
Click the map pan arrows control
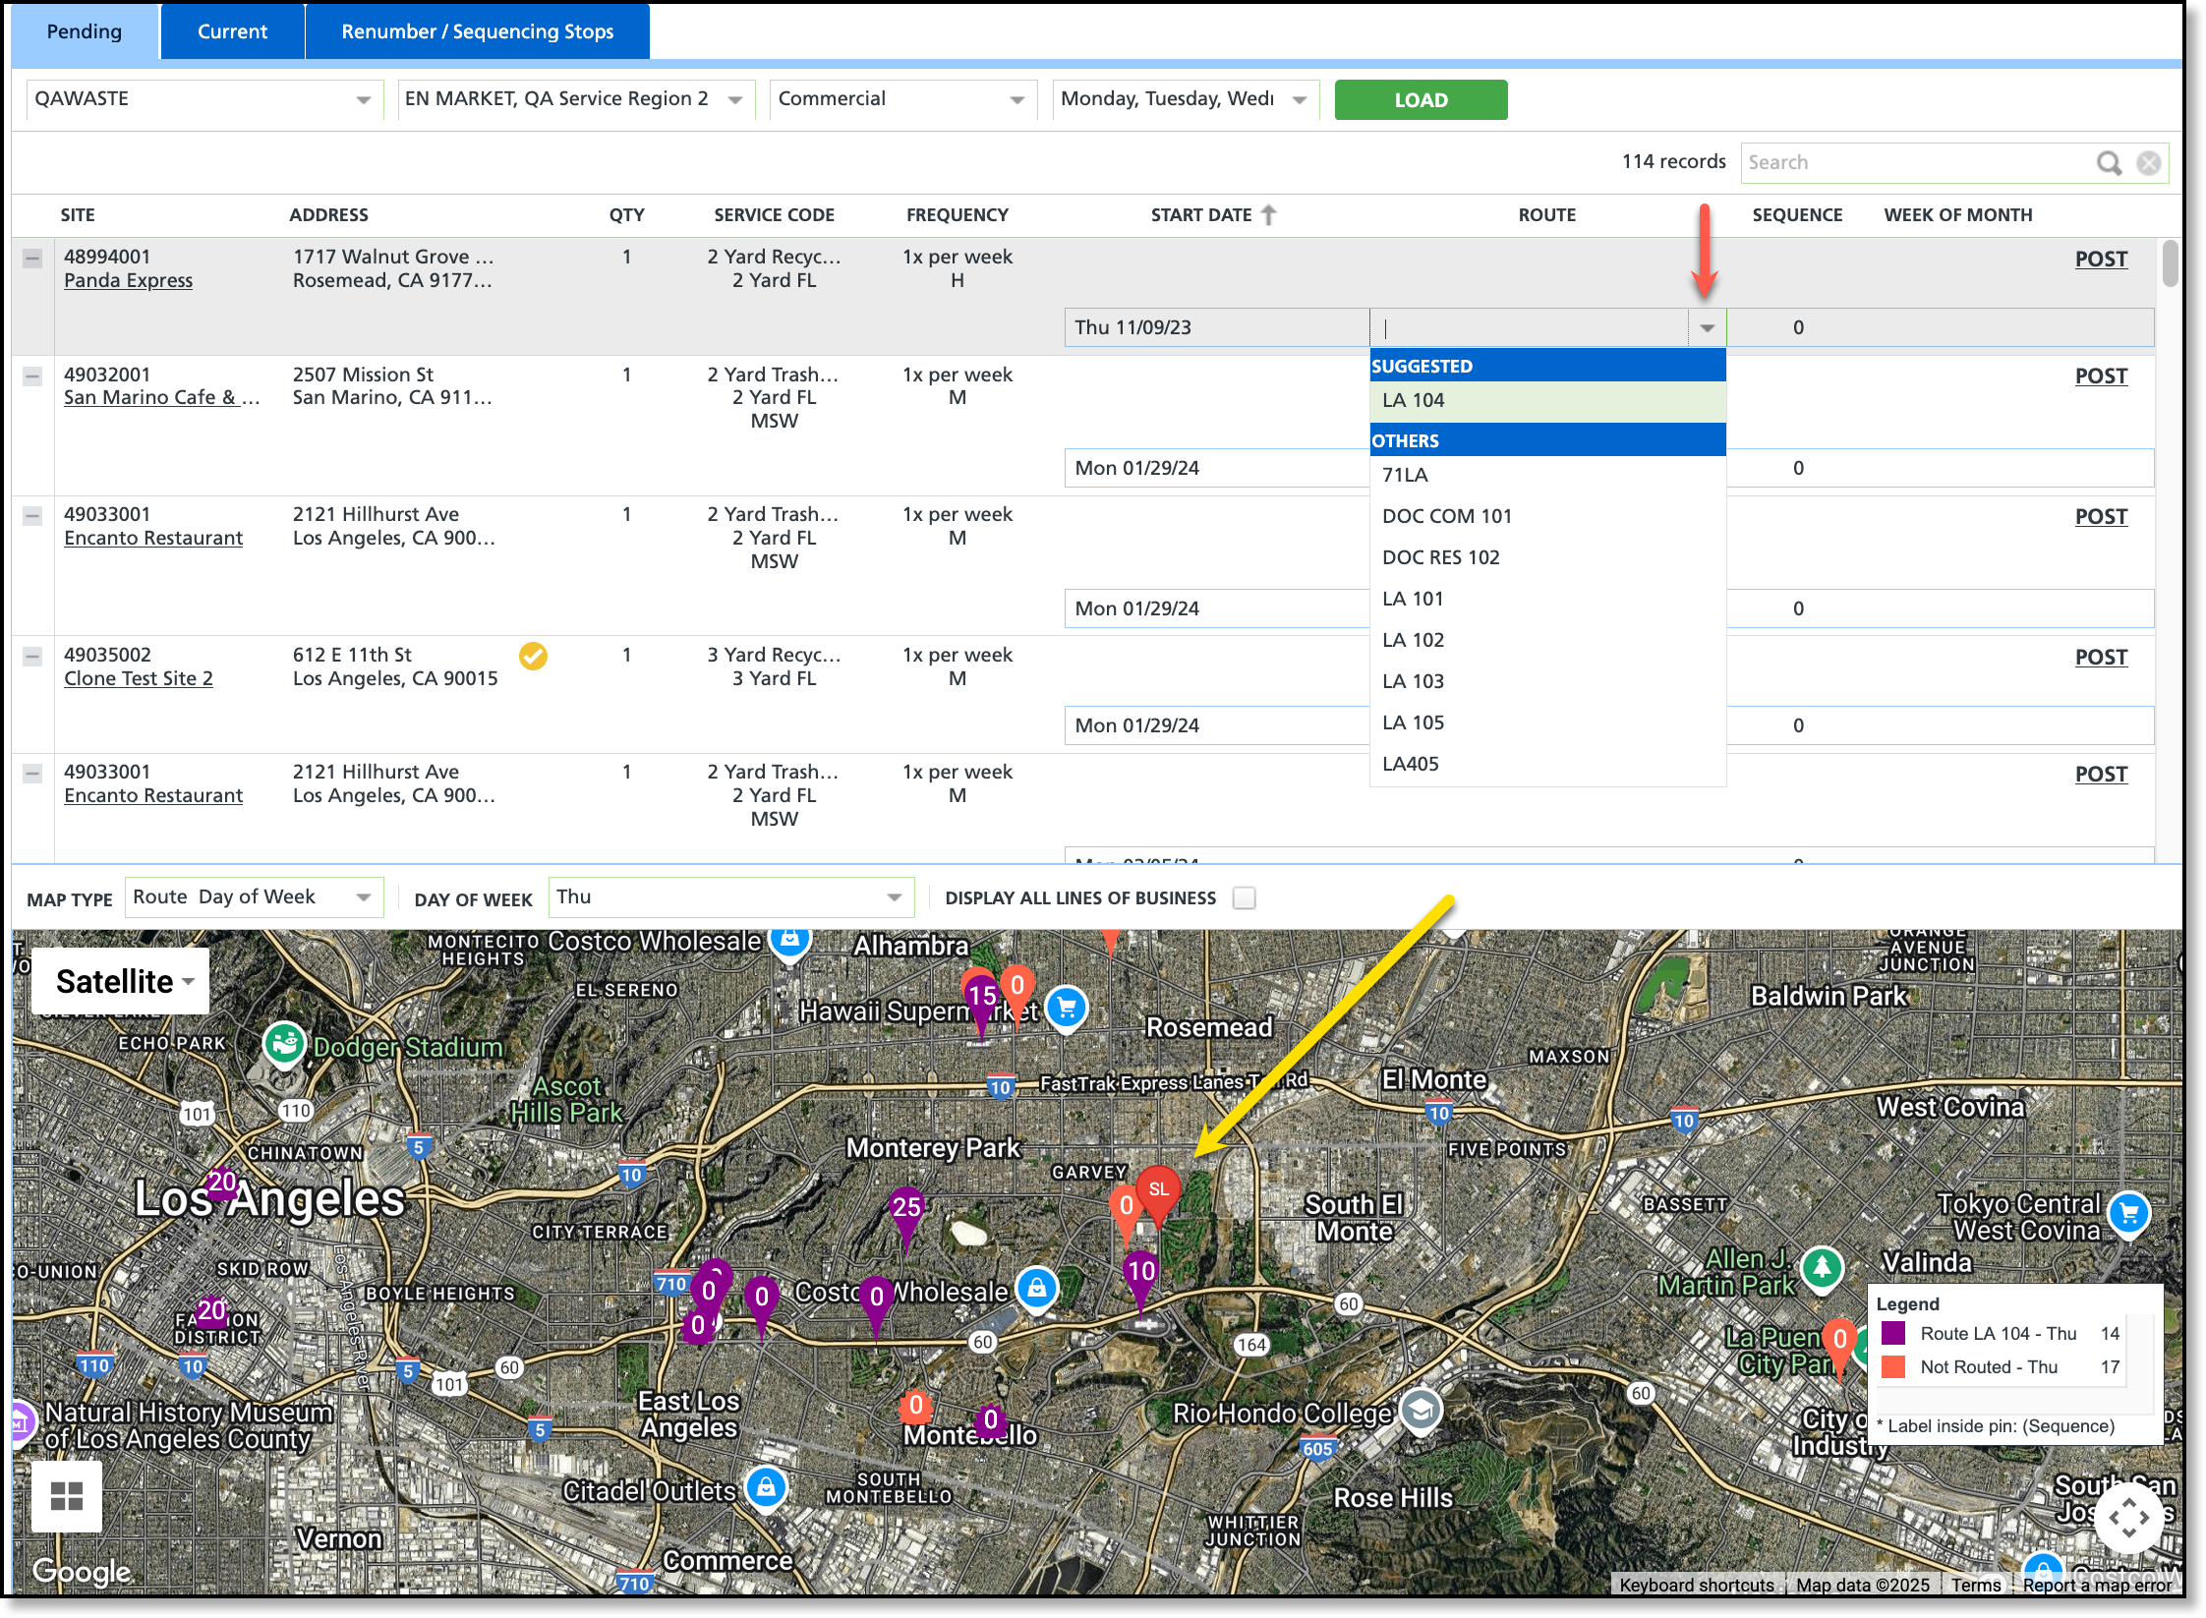(x=2128, y=1517)
